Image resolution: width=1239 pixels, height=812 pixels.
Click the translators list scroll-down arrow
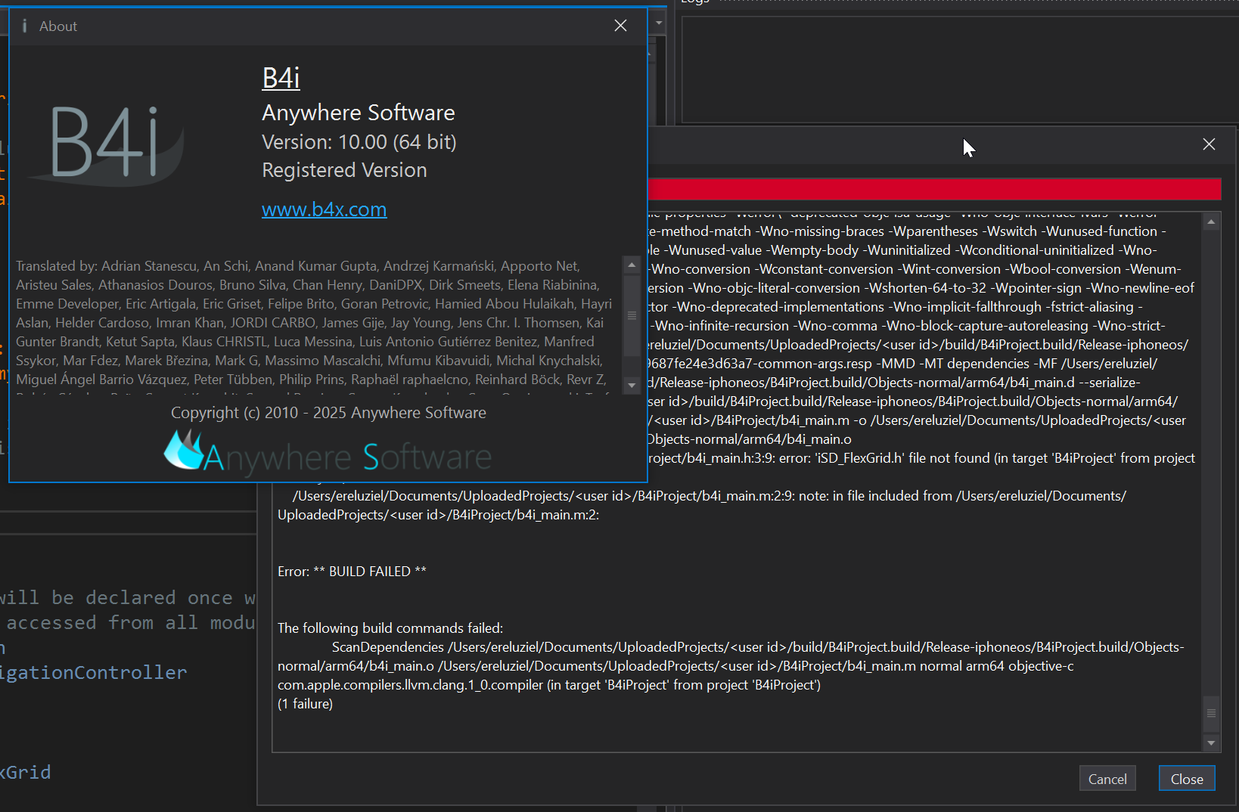click(632, 386)
